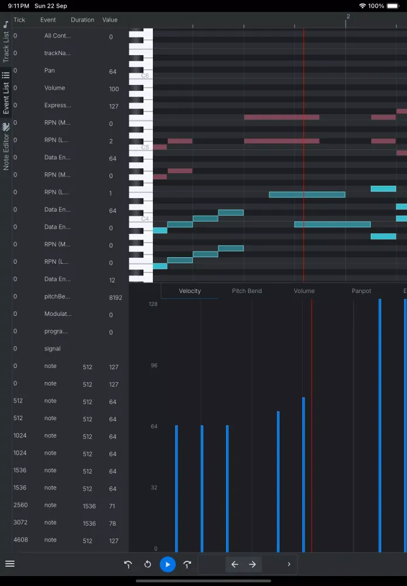Select the pitchBe... event row
407x586 pixels.
[x=71, y=297]
